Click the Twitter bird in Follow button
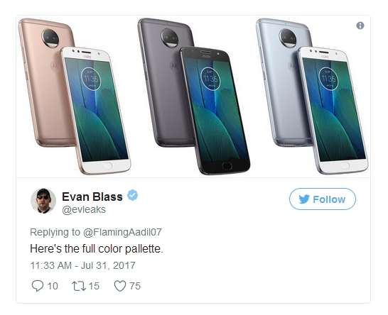 [x=304, y=199]
